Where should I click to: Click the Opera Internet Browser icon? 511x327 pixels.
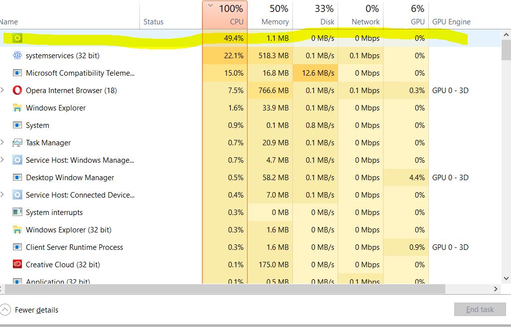17,91
